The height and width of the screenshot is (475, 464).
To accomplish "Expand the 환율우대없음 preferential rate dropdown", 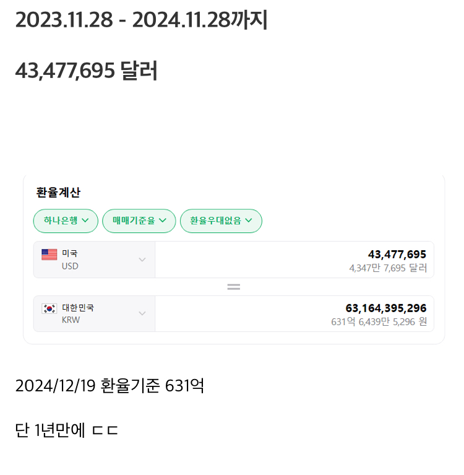I will pos(221,221).
